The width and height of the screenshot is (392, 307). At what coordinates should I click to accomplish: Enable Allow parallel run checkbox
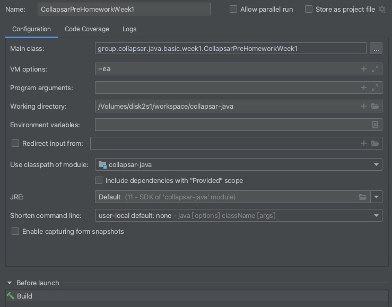[x=233, y=9]
